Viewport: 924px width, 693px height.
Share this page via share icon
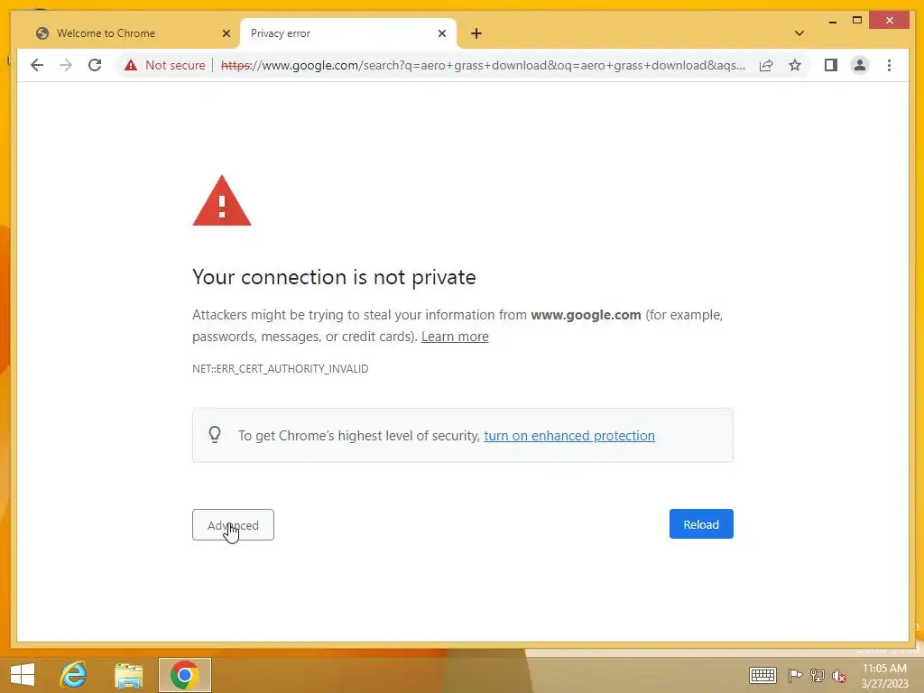click(766, 65)
